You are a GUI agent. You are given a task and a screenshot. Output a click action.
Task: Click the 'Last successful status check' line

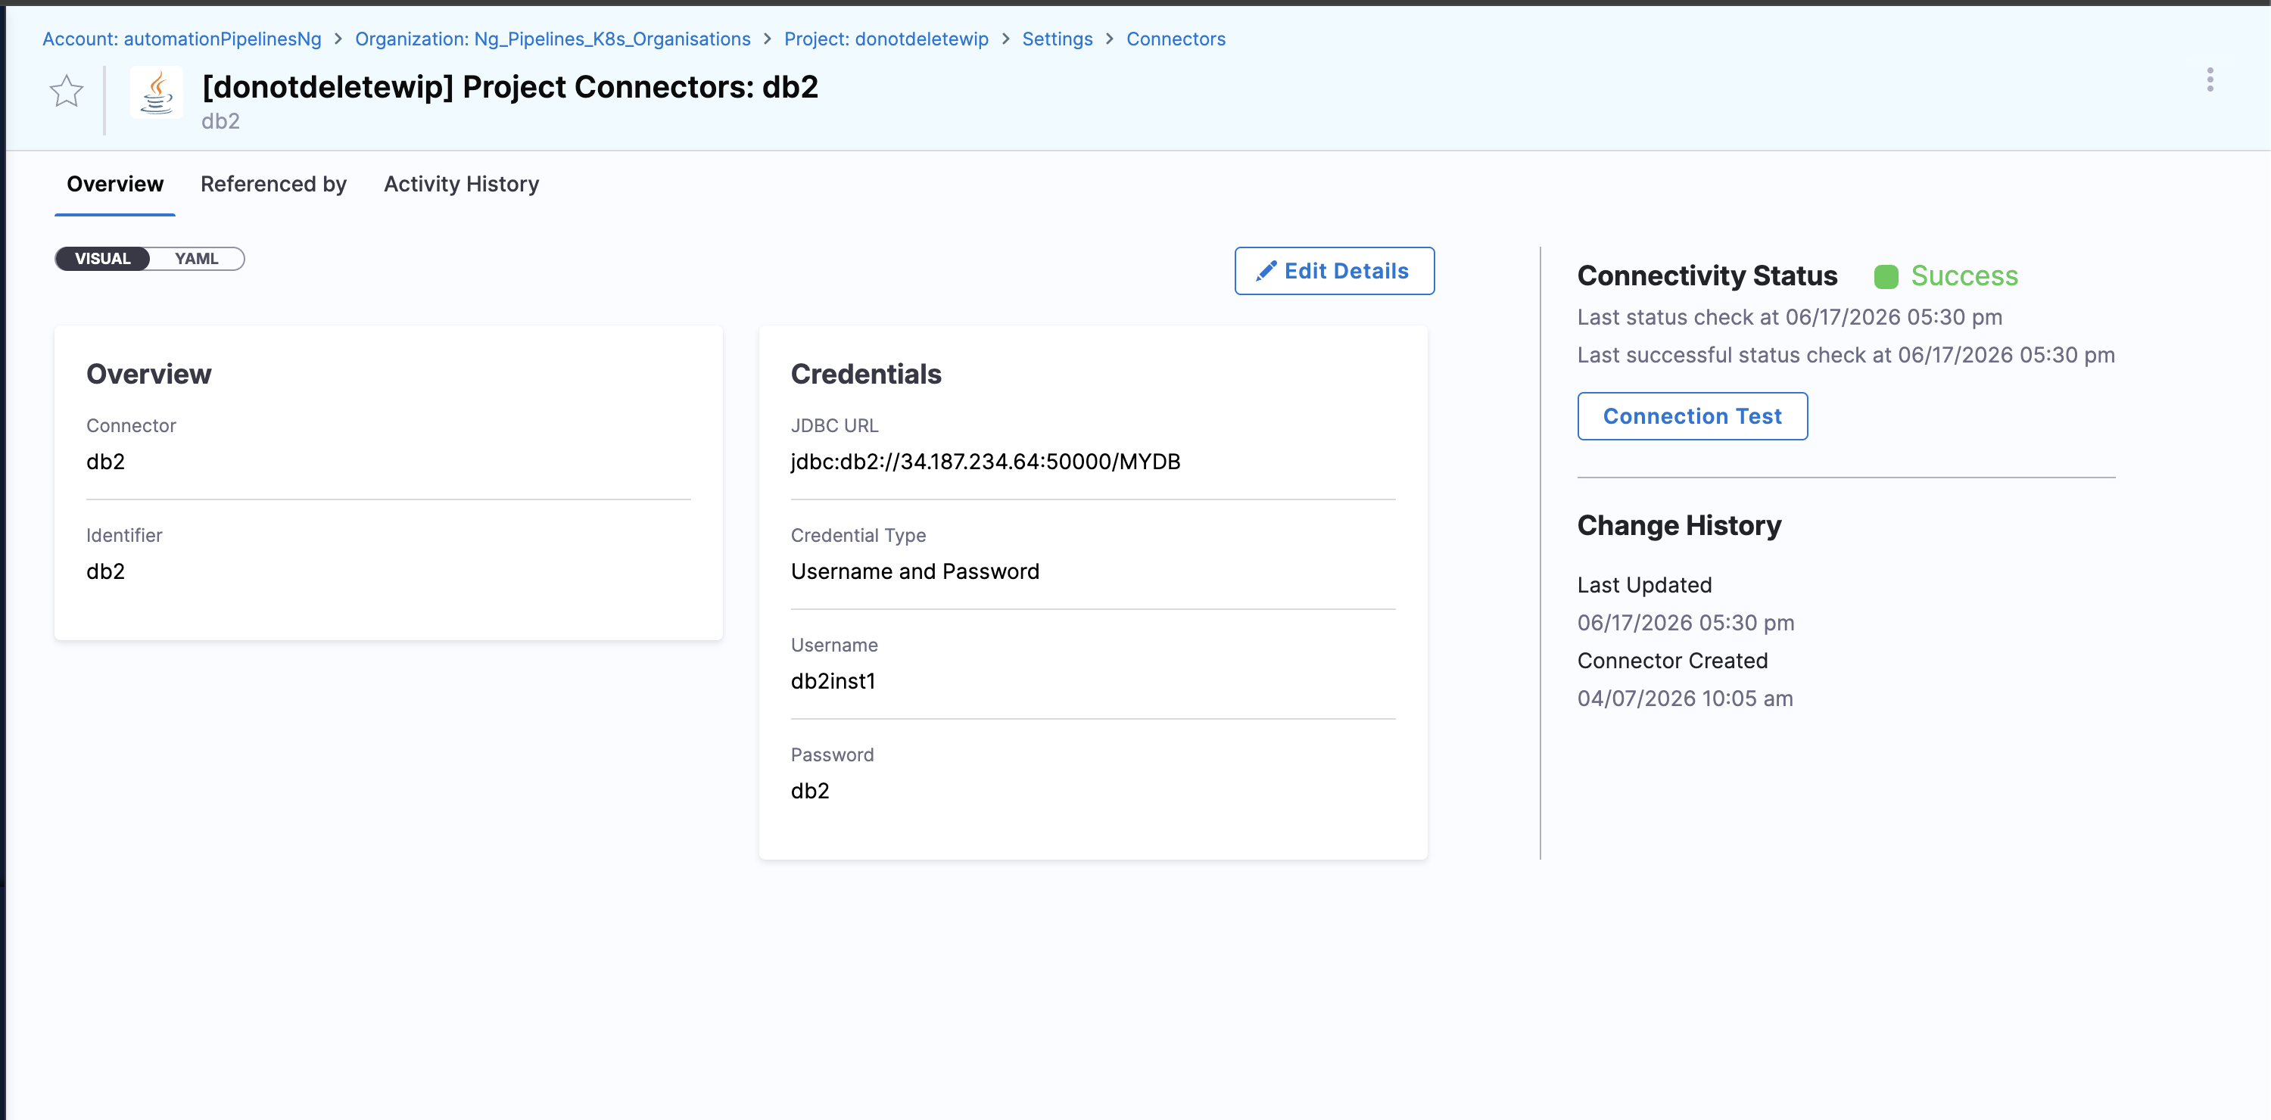[1846, 355]
